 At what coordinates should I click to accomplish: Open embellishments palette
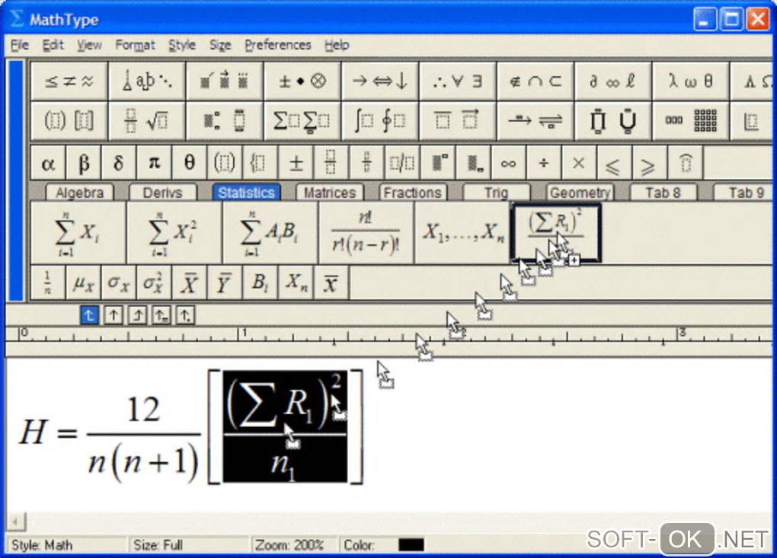(225, 81)
